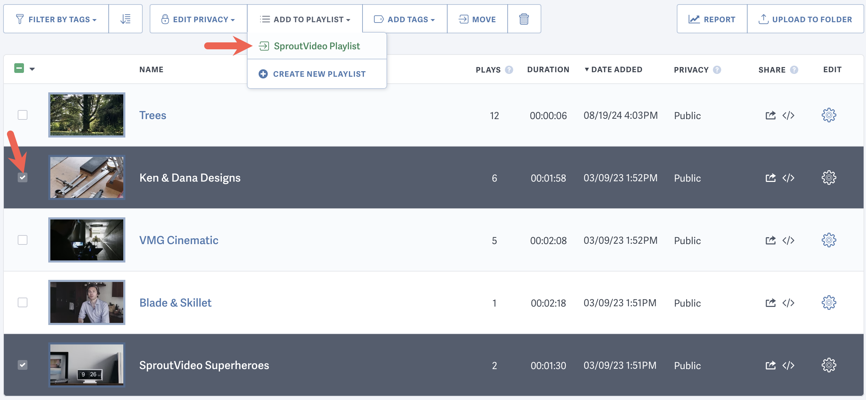
Task: Click the help icon beside Plays column
Action: pyautogui.click(x=509, y=69)
